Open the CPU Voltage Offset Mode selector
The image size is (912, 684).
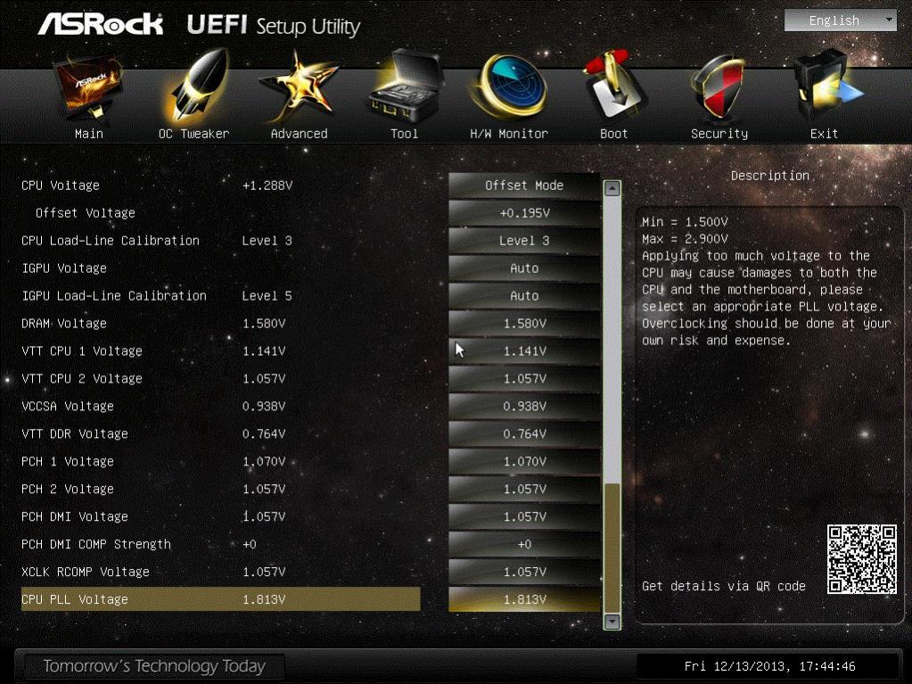524,185
